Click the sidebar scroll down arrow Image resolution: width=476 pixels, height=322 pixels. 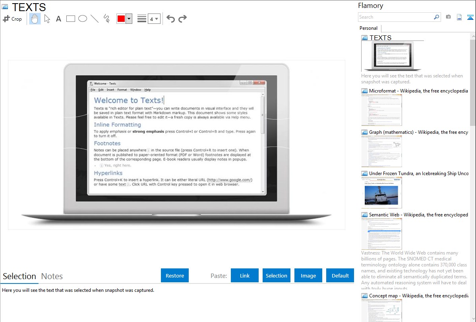coord(473,319)
